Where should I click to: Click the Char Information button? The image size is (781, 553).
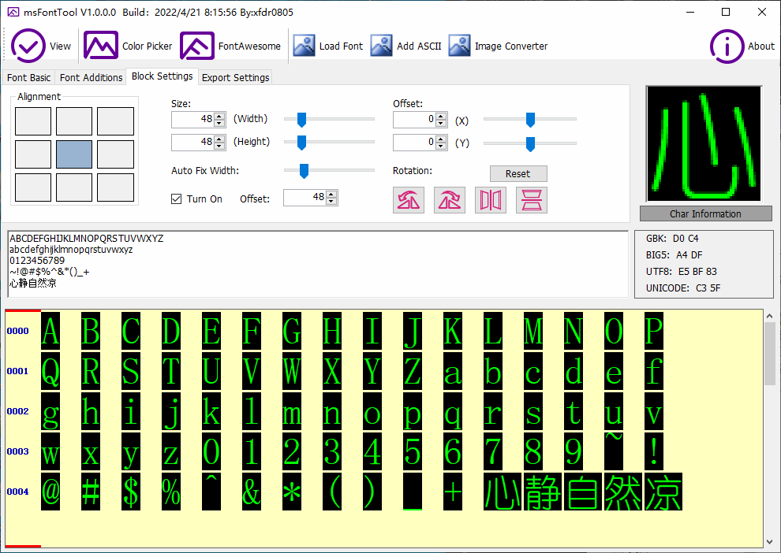coord(706,213)
